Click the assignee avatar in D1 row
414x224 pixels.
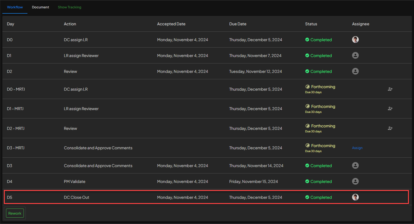[355, 56]
